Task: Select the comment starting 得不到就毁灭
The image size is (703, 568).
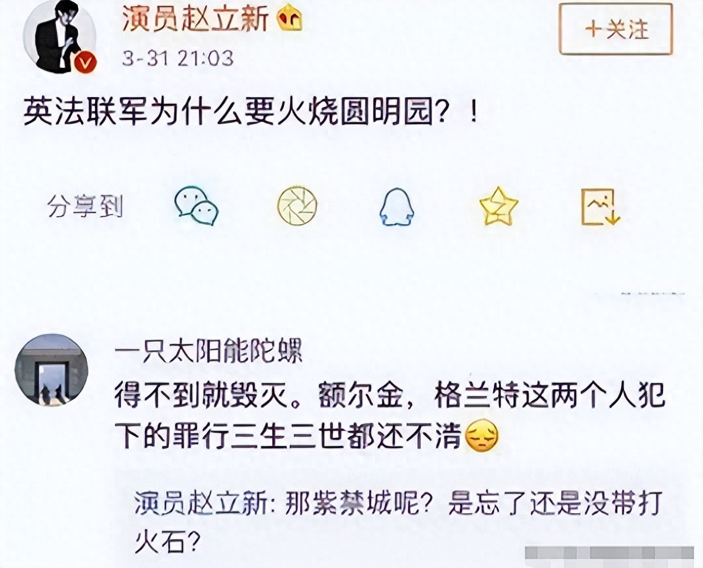Action: [390, 415]
